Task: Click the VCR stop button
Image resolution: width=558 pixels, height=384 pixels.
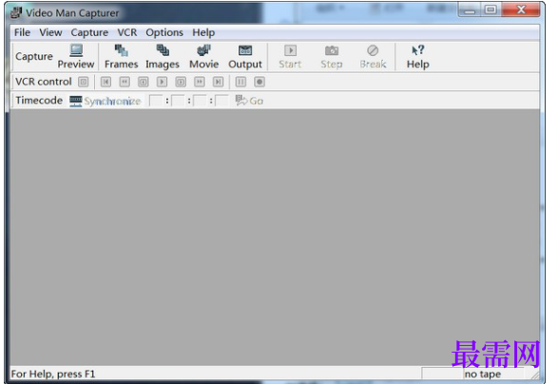Action: click(x=84, y=82)
